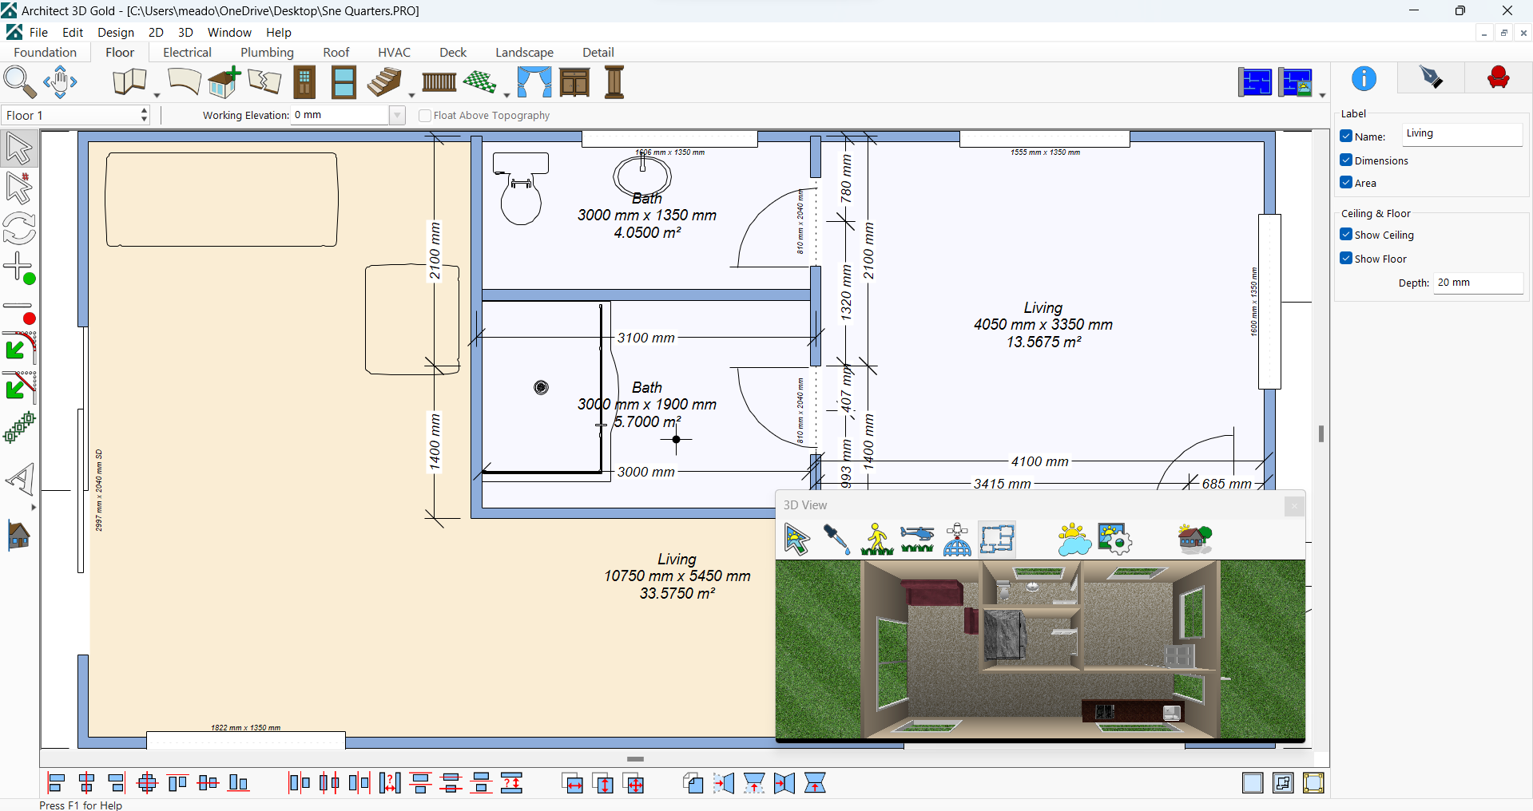The height and width of the screenshot is (811, 1533).
Task: Expand the flooring tool dropdown arrow
Action: tap(506, 95)
